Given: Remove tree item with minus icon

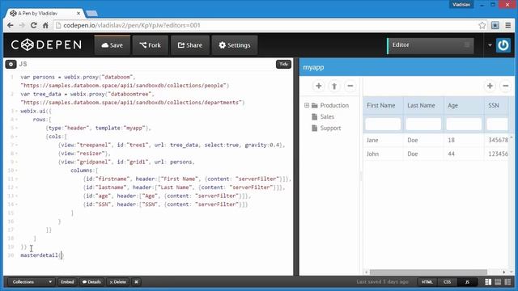Looking at the screenshot, I should [x=350, y=86].
